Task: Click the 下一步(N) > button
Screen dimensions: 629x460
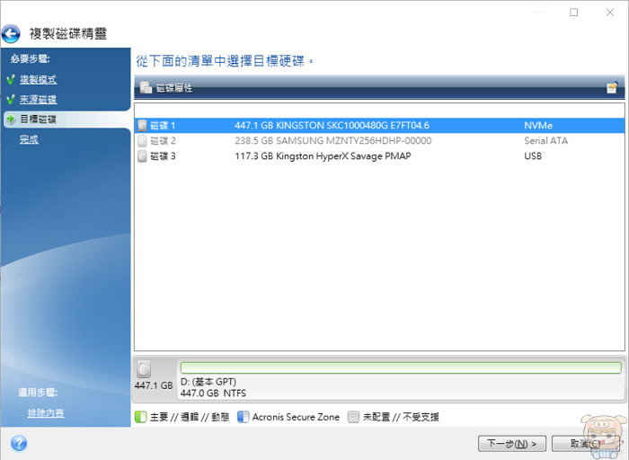Action: [512, 444]
